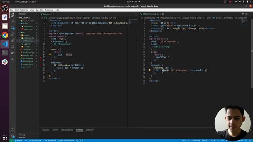The image size is (253, 142).
Task: Collapse the components folder
Action: click(27, 38)
